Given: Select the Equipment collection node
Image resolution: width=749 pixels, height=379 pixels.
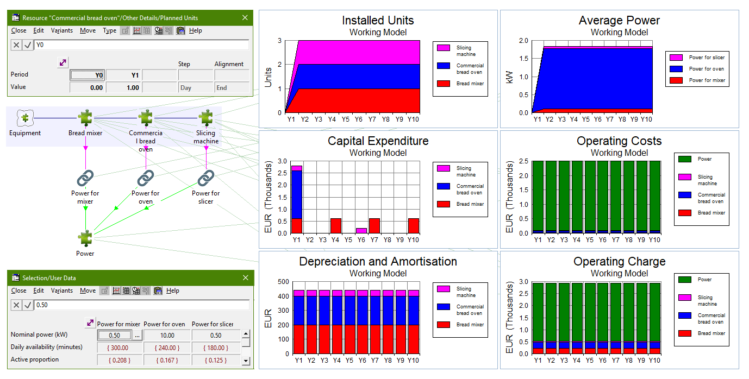Looking at the screenshot, I should (x=25, y=118).
